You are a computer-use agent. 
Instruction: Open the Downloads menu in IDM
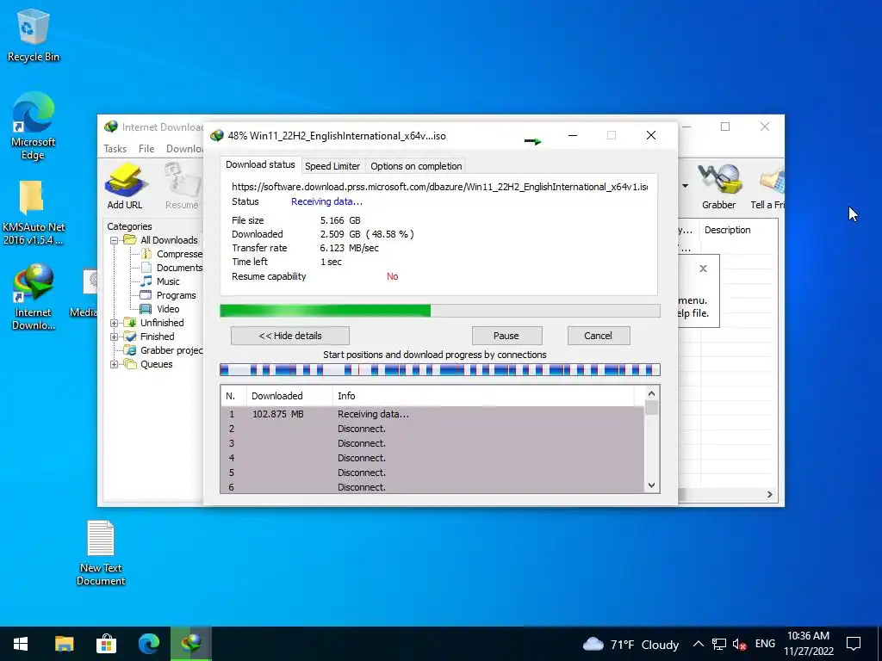tap(184, 148)
